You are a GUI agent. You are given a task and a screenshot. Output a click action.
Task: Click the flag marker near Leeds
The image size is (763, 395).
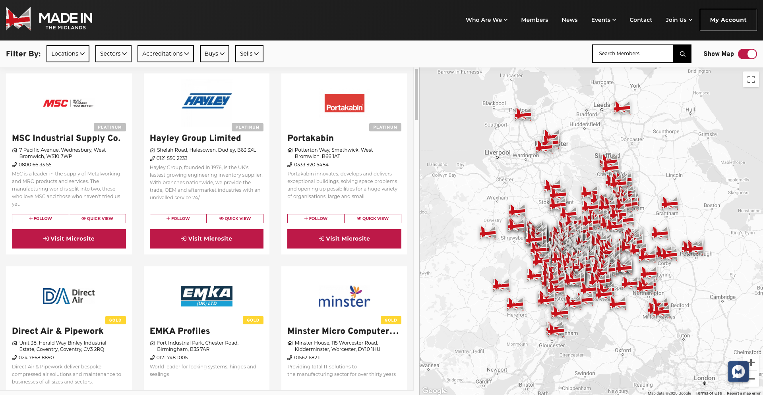(x=622, y=107)
